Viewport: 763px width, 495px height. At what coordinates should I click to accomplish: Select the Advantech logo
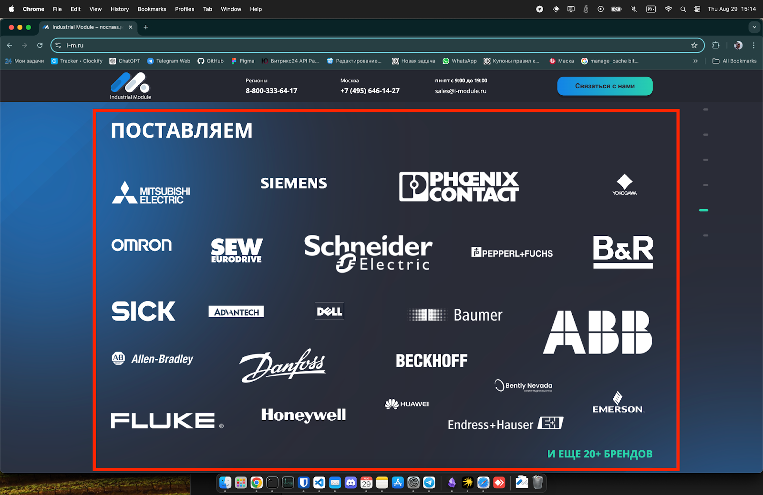click(236, 312)
